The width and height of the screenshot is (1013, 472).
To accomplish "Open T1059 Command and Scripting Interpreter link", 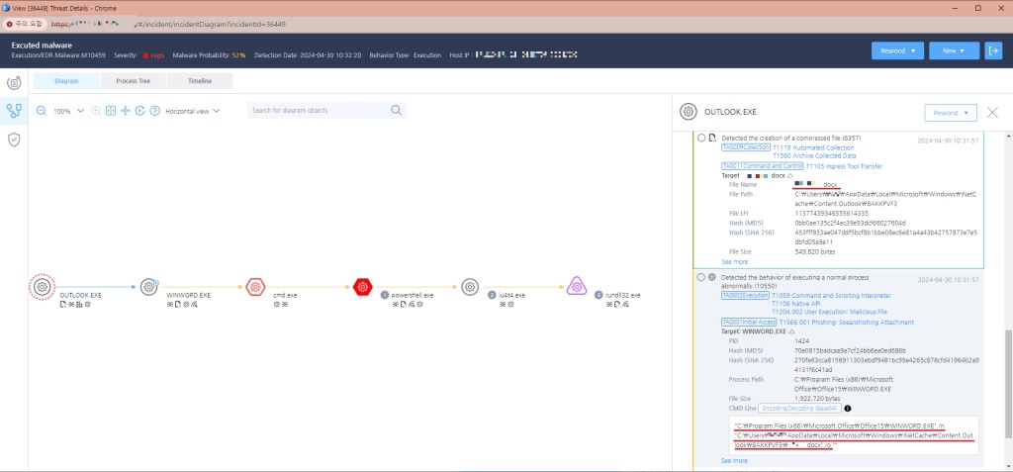I will (x=831, y=296).
